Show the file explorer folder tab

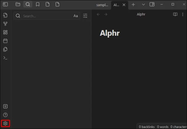pos(18,4)
